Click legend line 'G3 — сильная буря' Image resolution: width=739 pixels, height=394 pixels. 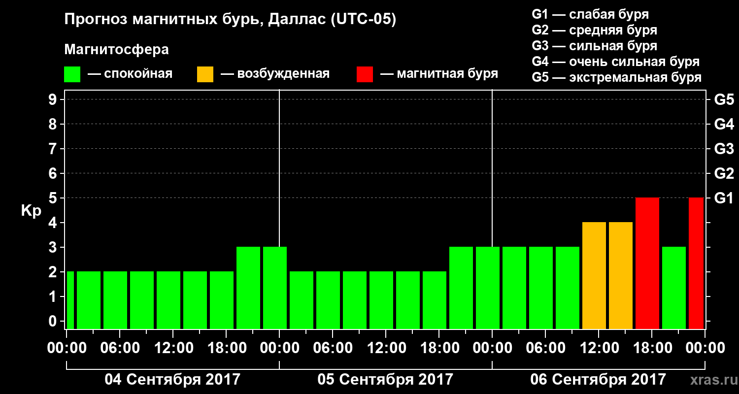click(x=594, y=46)
